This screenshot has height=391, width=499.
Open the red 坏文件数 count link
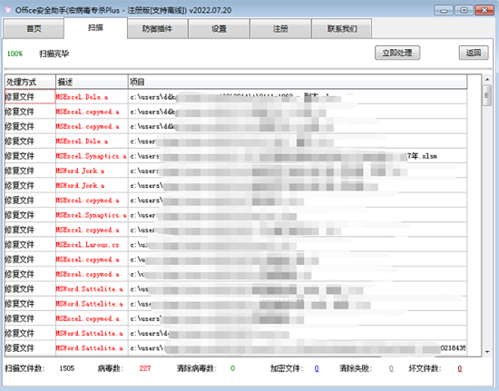[x=460, y=368]
